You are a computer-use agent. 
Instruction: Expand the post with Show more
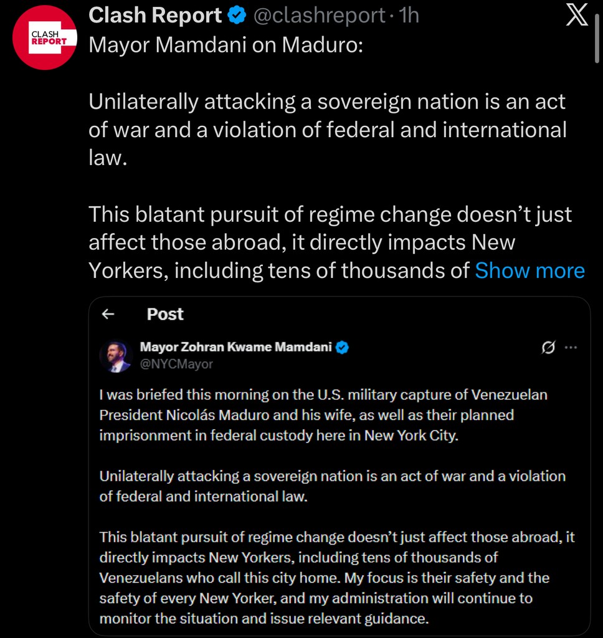(529, 270)
